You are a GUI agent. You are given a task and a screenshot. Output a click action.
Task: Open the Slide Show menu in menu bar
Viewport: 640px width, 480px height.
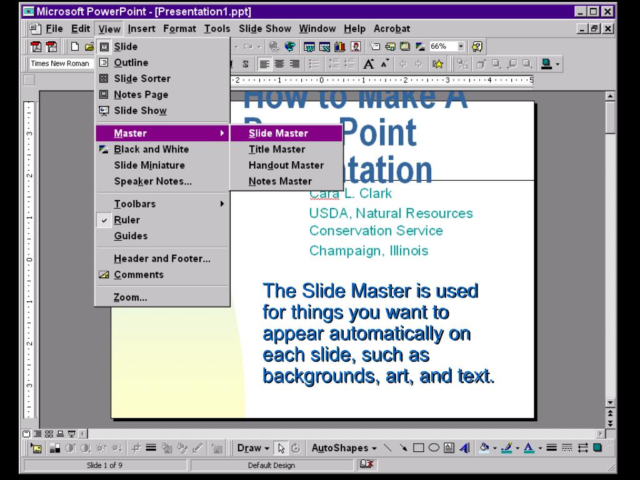[x=264, y=29]
